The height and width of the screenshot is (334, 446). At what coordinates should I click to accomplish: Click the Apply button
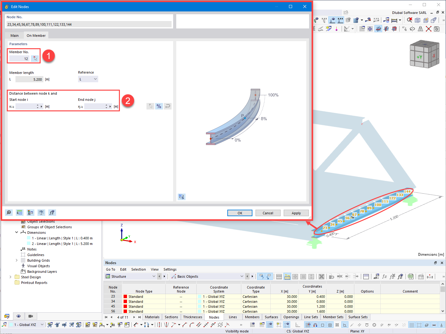[x=296, y=213]
